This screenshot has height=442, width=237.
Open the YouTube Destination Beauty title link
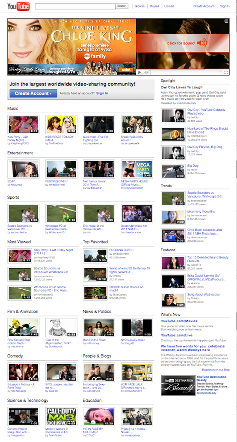[x=211, y=378]
